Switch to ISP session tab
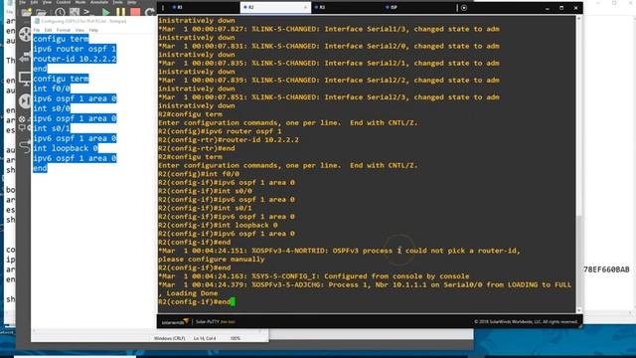This screenshot has width=636, height=358. tap(418, 7)
